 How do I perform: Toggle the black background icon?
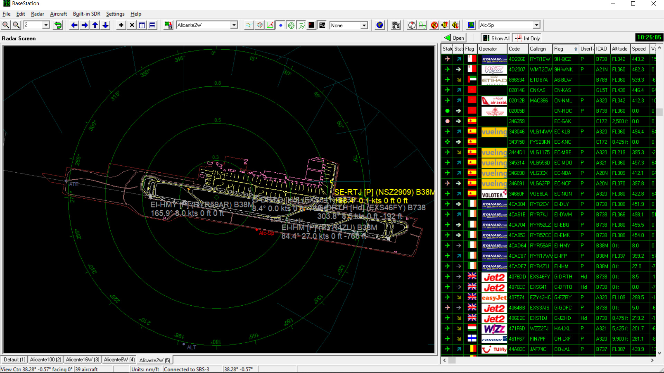[x=312, y=25]
